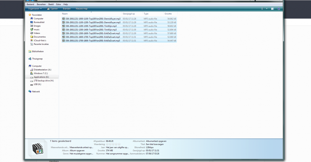The image size is (311, 162).
Task: Open the Beeld menu
Action: pyautogui.click(x=51, y=4)
